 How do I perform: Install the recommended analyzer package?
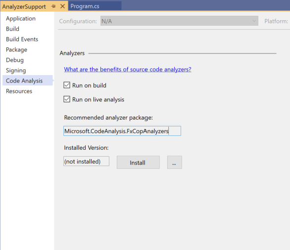point(138,162)
